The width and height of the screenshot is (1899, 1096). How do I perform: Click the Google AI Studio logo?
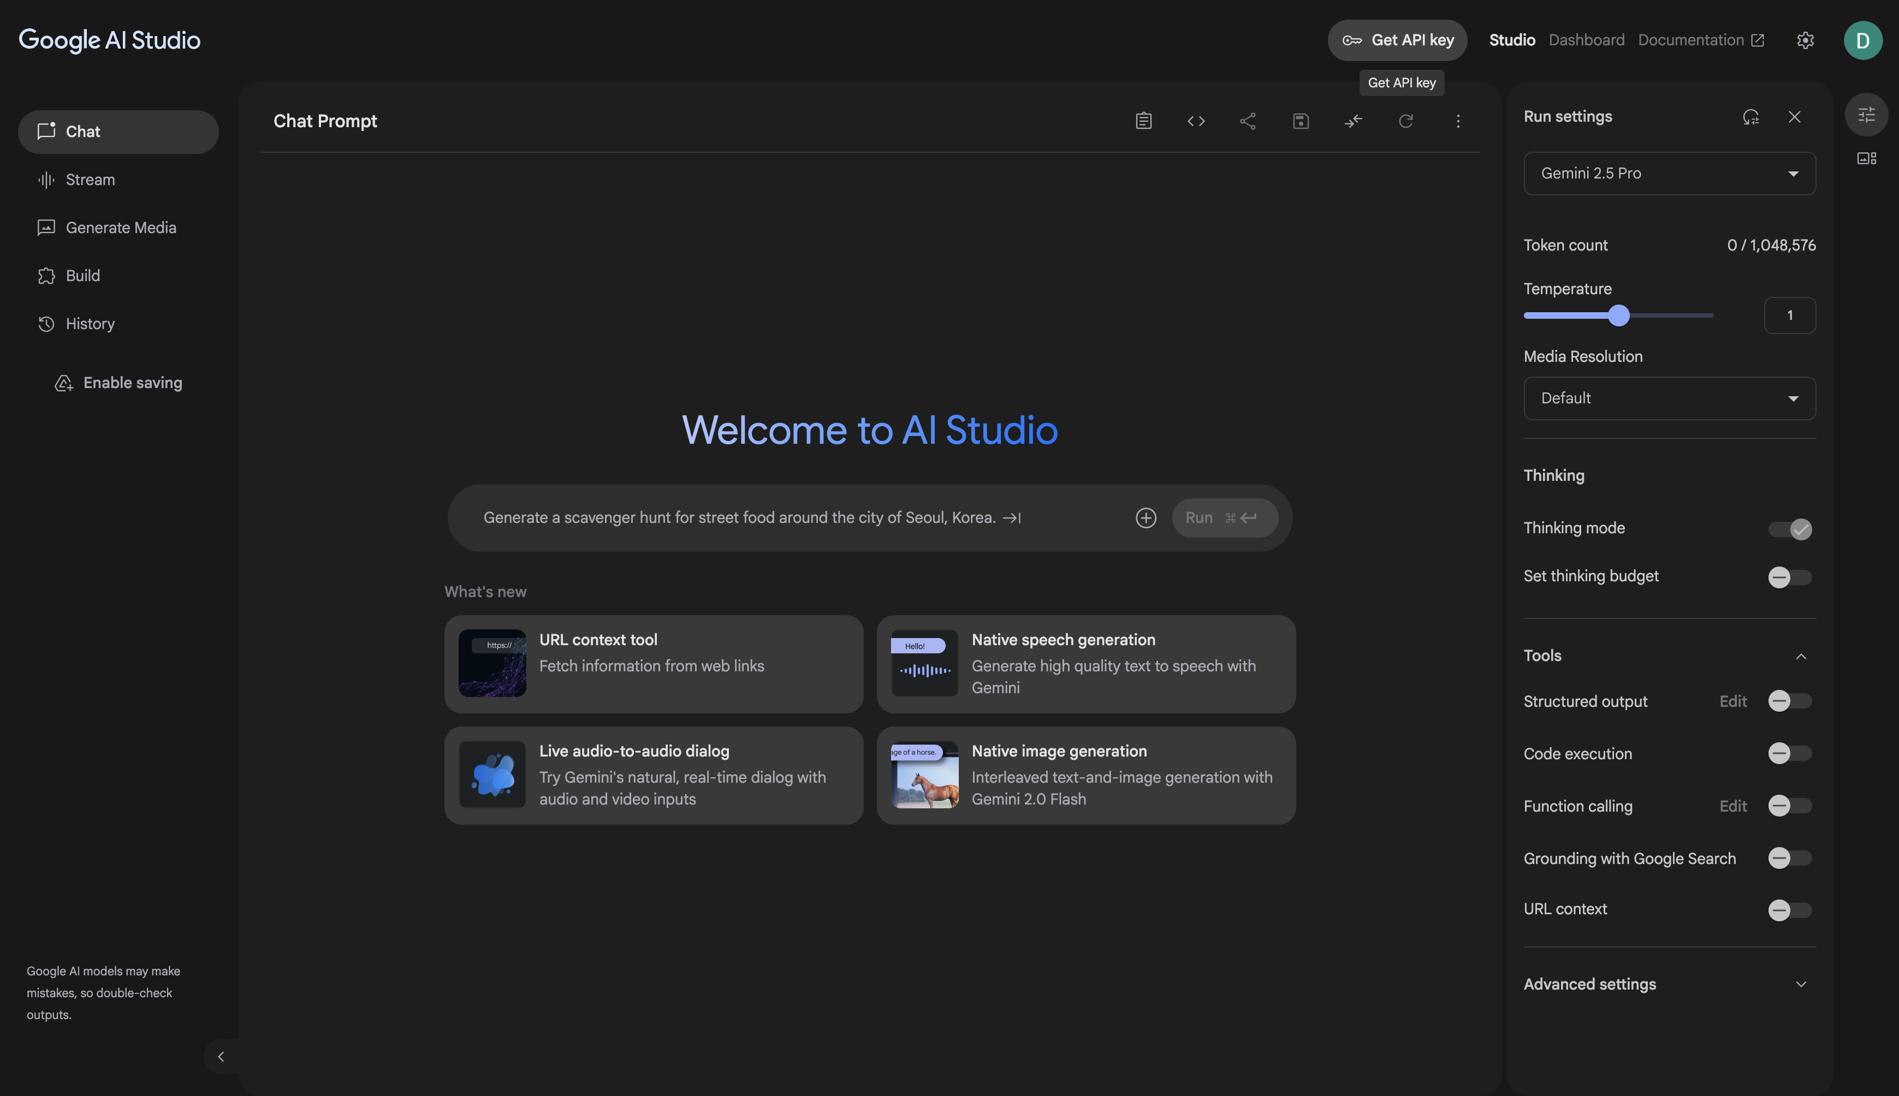[109, 40]
